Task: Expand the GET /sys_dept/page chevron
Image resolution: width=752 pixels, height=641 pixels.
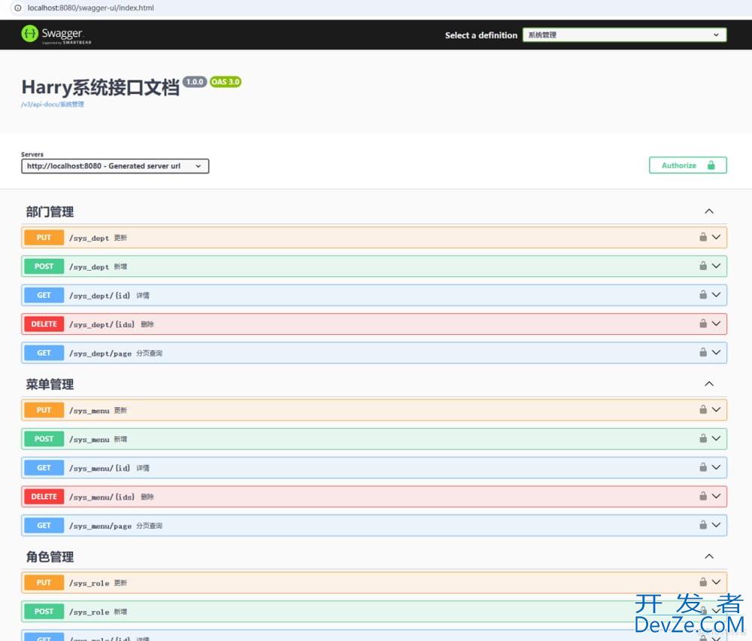Action: point(716,352)
